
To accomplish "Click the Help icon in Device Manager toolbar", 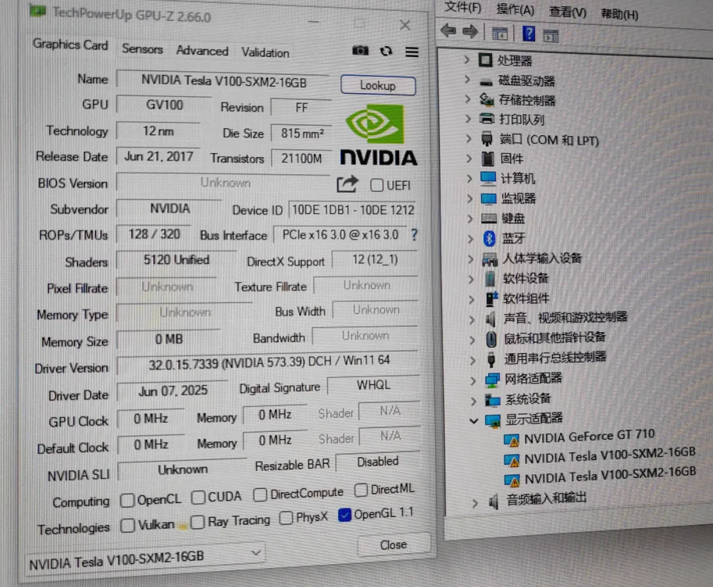I will 529,33.
